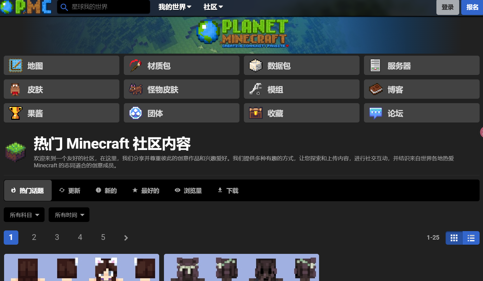
Task: Click the speech bubble icon beside 论坛
Action: click(376, 113)
